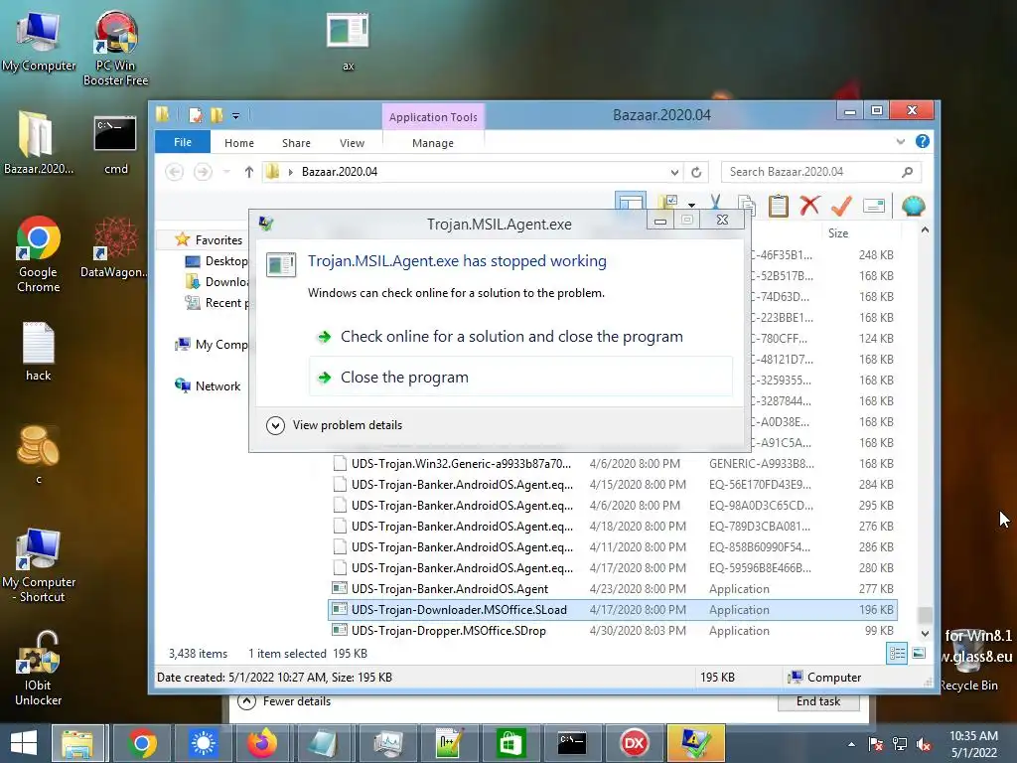Open the Start button on taskbar

tap(24, 743)
